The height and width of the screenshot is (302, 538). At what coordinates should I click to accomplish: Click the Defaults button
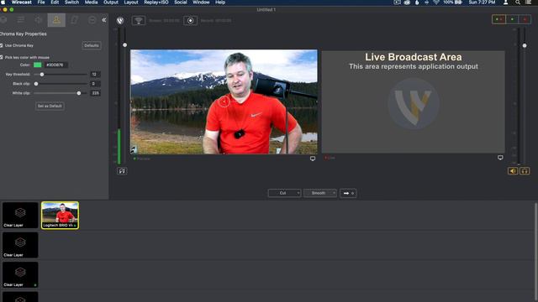tap(92, 45)
